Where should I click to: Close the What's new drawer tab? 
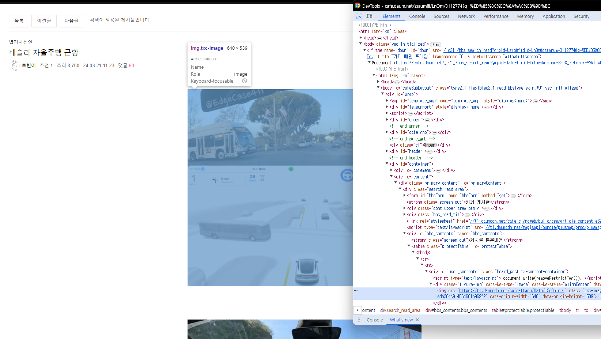tap(417, 320)
